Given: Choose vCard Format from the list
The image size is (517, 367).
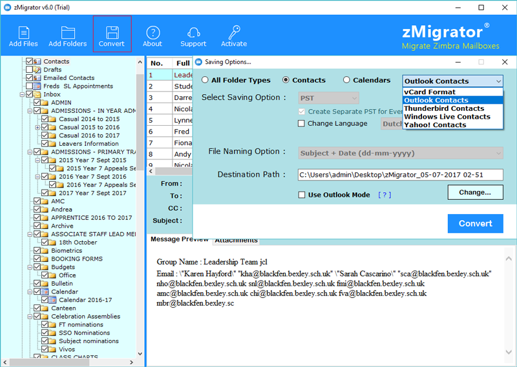Looking at the screenshot, I should coord(453,92).
